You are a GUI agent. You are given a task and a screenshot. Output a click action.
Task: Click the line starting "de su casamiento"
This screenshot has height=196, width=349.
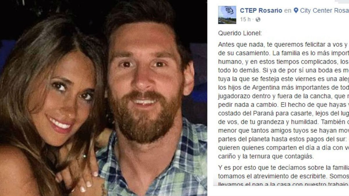pos(284,54)
